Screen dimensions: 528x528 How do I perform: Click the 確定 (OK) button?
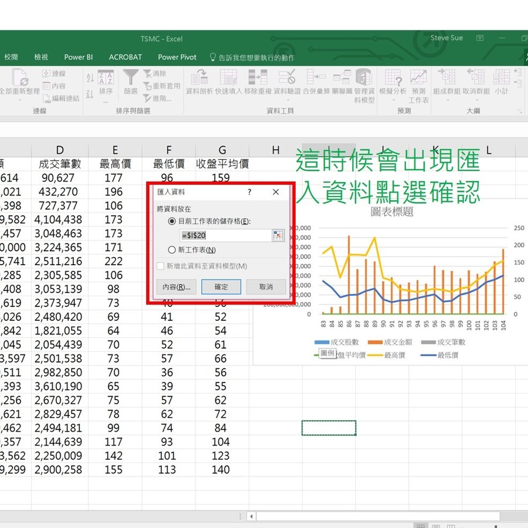click(x=221, y=287)
